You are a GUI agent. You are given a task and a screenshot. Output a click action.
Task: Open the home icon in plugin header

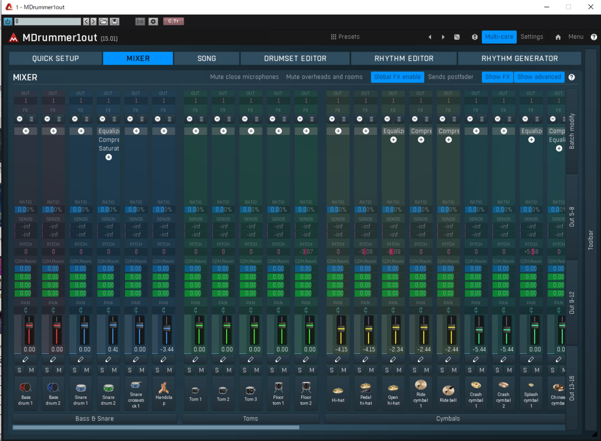[558, 37]
